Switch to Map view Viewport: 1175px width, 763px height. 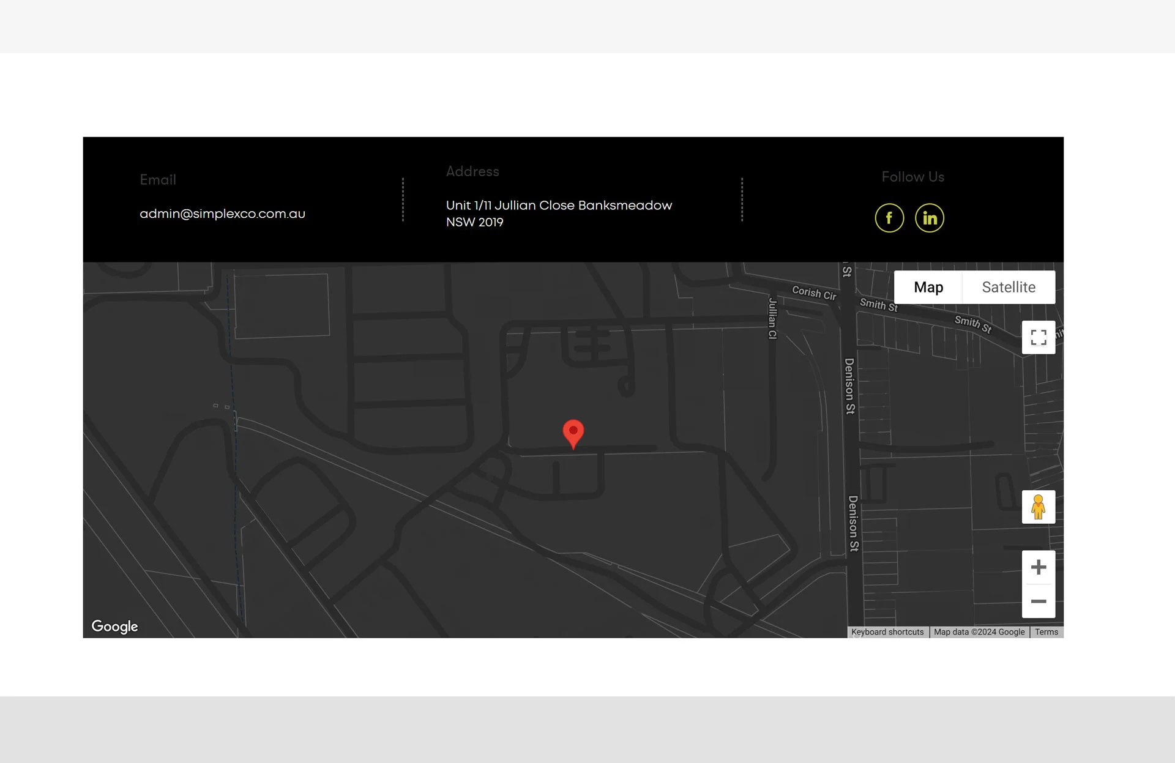click(x=928, y=287)
